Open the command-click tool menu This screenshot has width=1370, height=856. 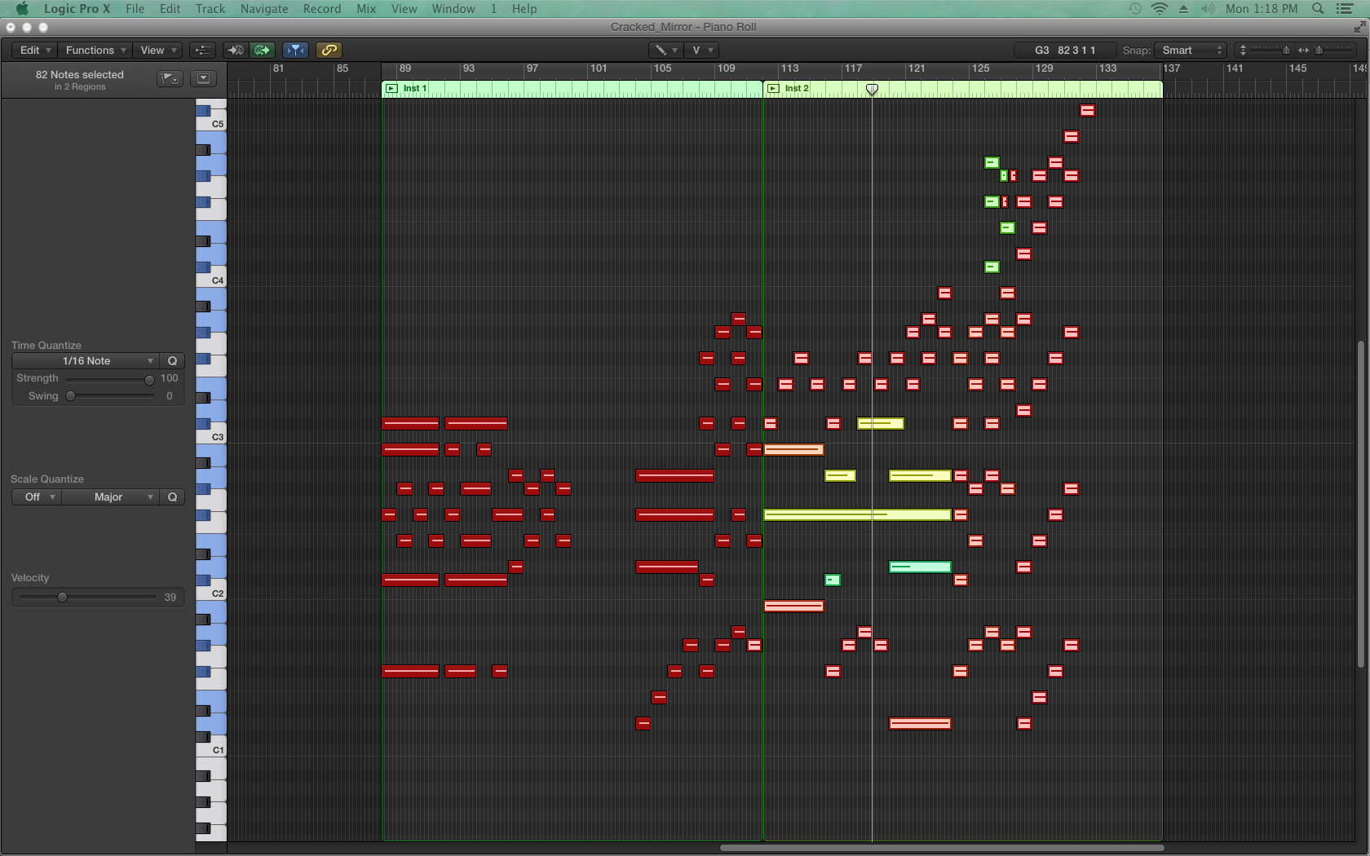(x=701, y=51)
